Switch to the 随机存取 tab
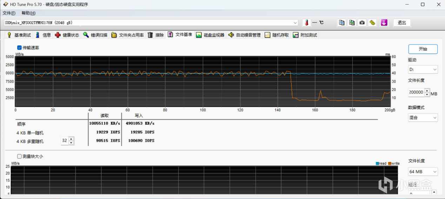445x199 pixels. pyautogui.click(x=277, y=35)
